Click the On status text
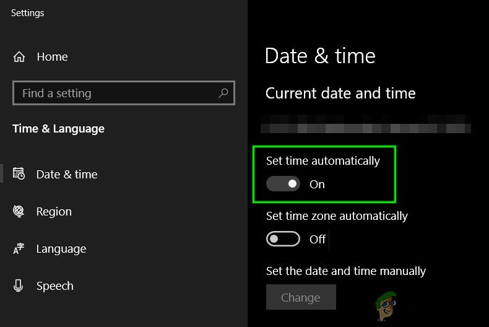Viewport: 489px width, 327px height. pyautogui.click(x=317, y=185)
